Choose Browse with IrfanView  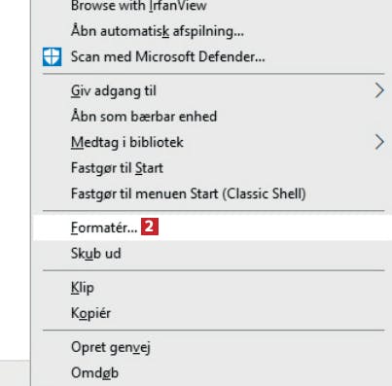(211, 6)
